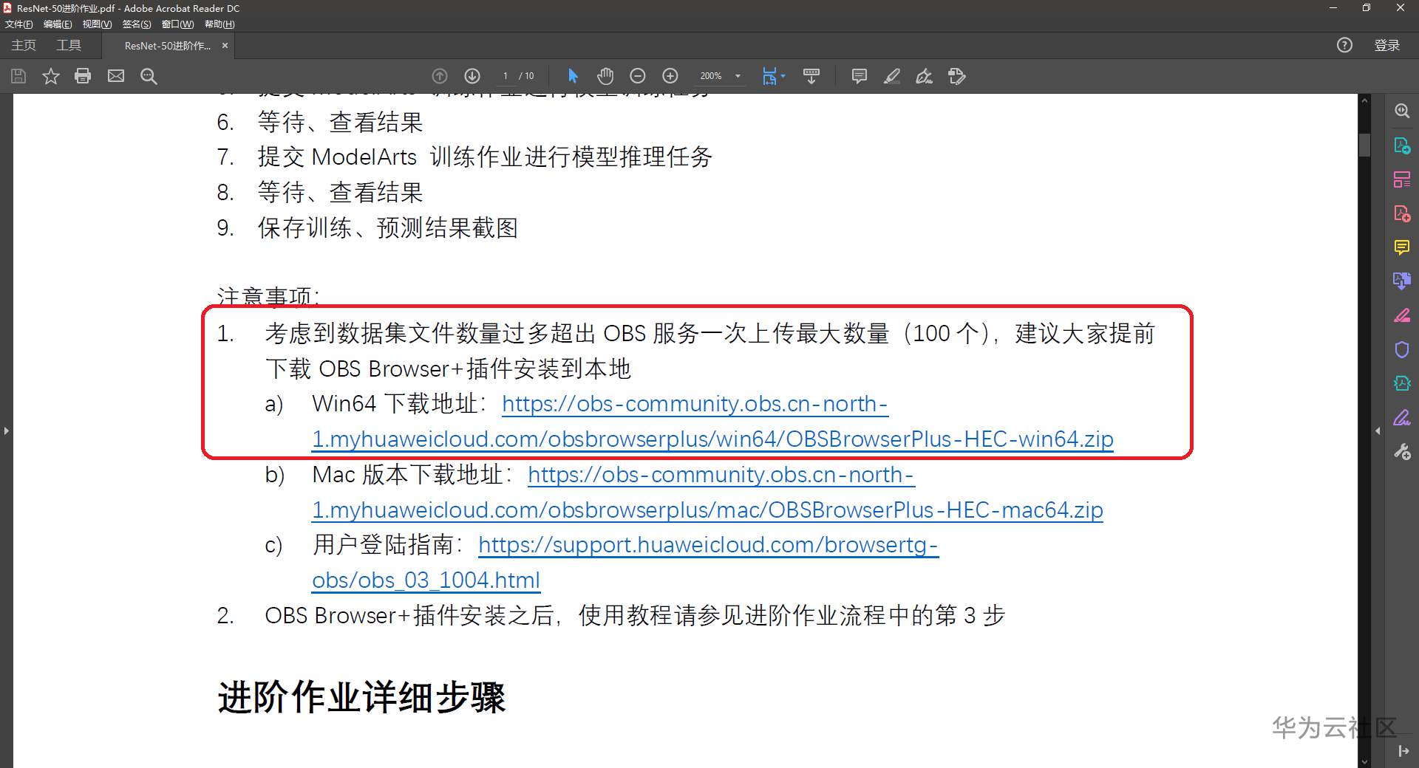1419x768 pixels.
Task: Collapse the right tools pane arrow
Action: click(x=1378, y=431)
